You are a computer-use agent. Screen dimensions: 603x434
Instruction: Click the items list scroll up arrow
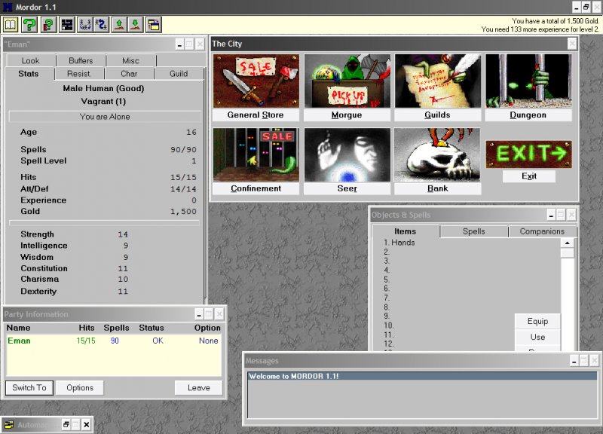[x=568, y=243]
